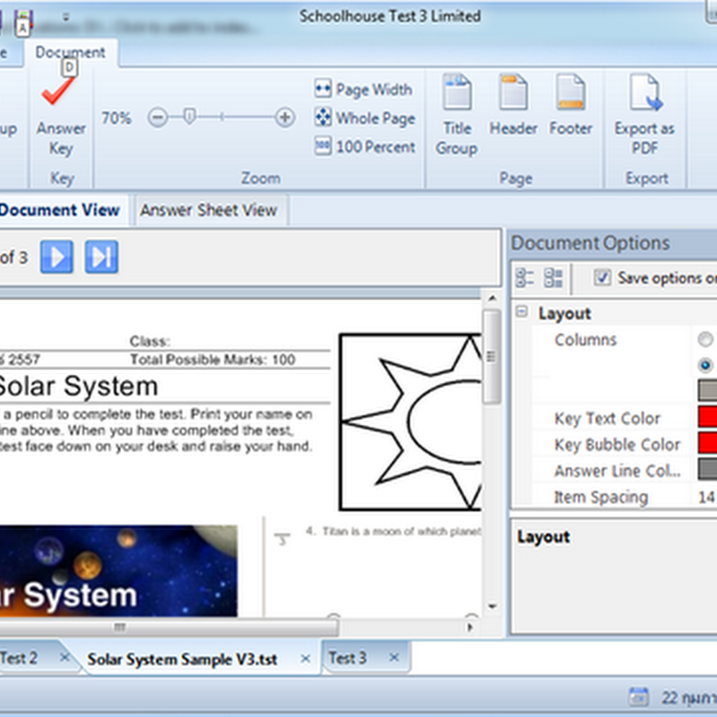Open the Footer page option

(571, 105)
